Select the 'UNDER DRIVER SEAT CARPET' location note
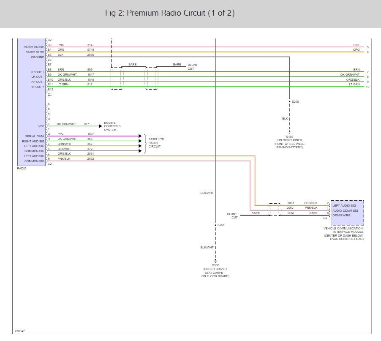381x341 pixels. [x=215, y=271]
